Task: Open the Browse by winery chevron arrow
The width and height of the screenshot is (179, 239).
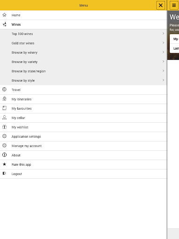Action: [163, 52]
